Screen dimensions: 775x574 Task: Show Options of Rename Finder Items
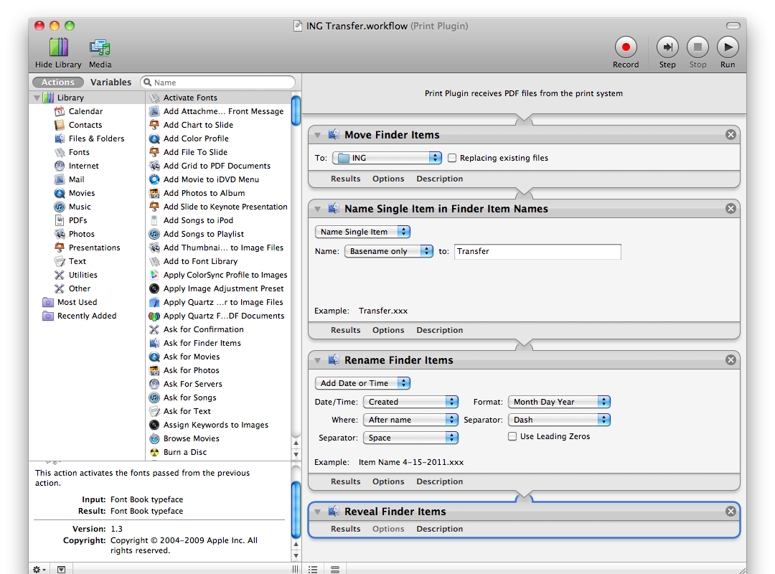[x=388, y=481]
